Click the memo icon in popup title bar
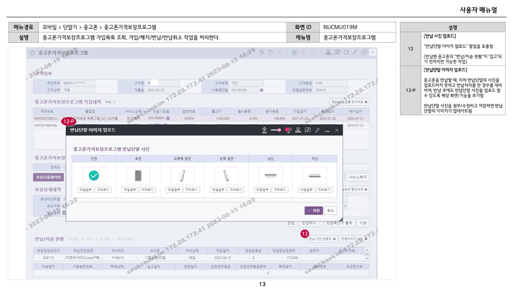 tap(308, 130)
